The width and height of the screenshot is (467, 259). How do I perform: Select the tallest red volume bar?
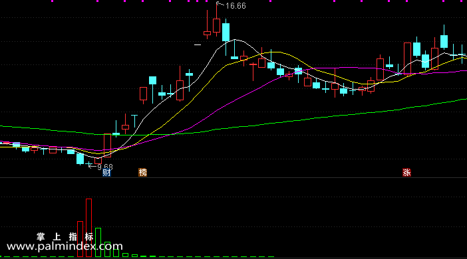pyautogui.click(x=88, y=228)
